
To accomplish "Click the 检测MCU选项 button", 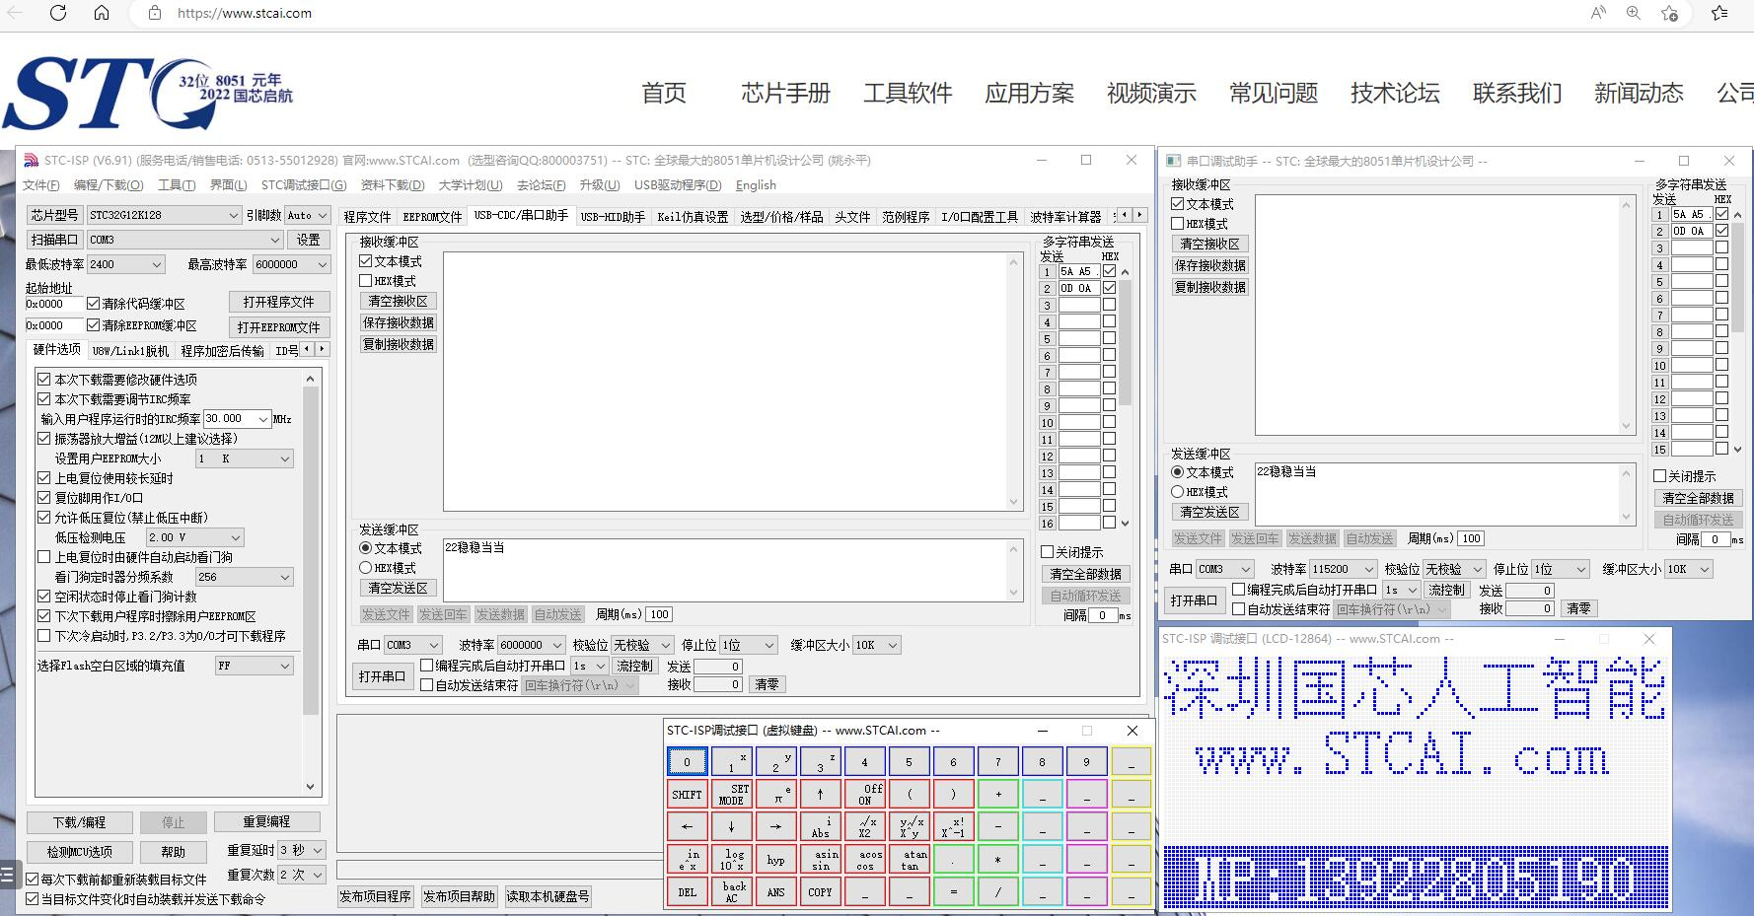I will [80, 852].
